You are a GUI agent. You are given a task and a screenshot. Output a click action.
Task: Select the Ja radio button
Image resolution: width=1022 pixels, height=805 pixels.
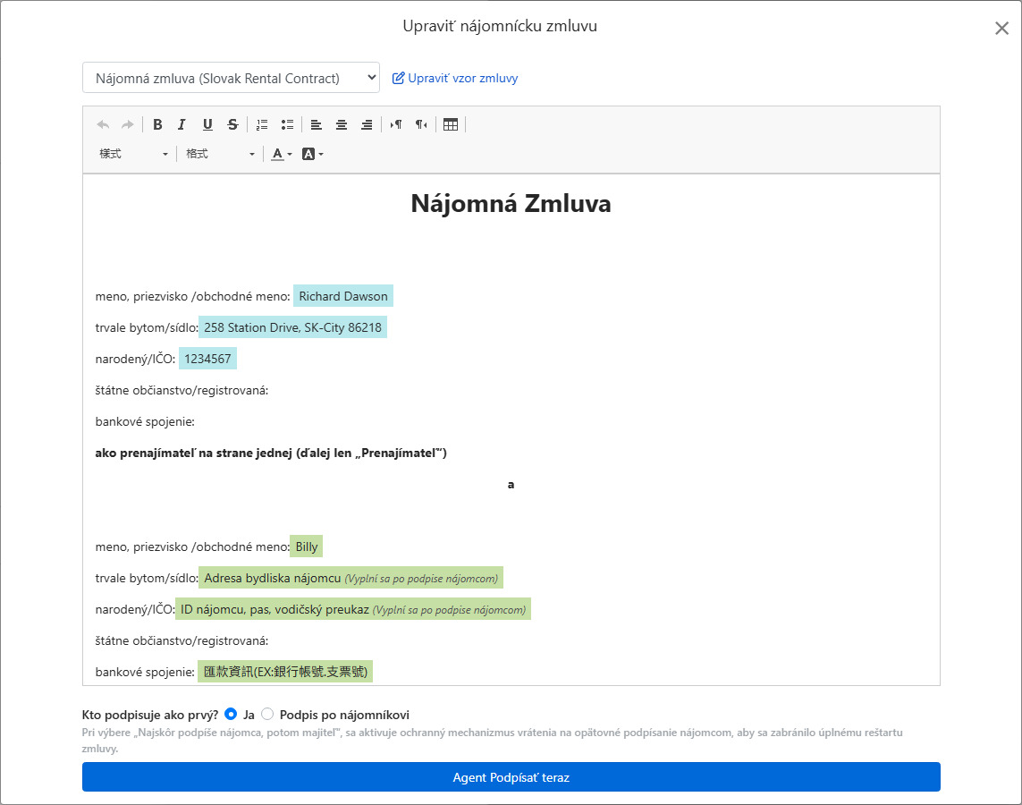[231, 714]
